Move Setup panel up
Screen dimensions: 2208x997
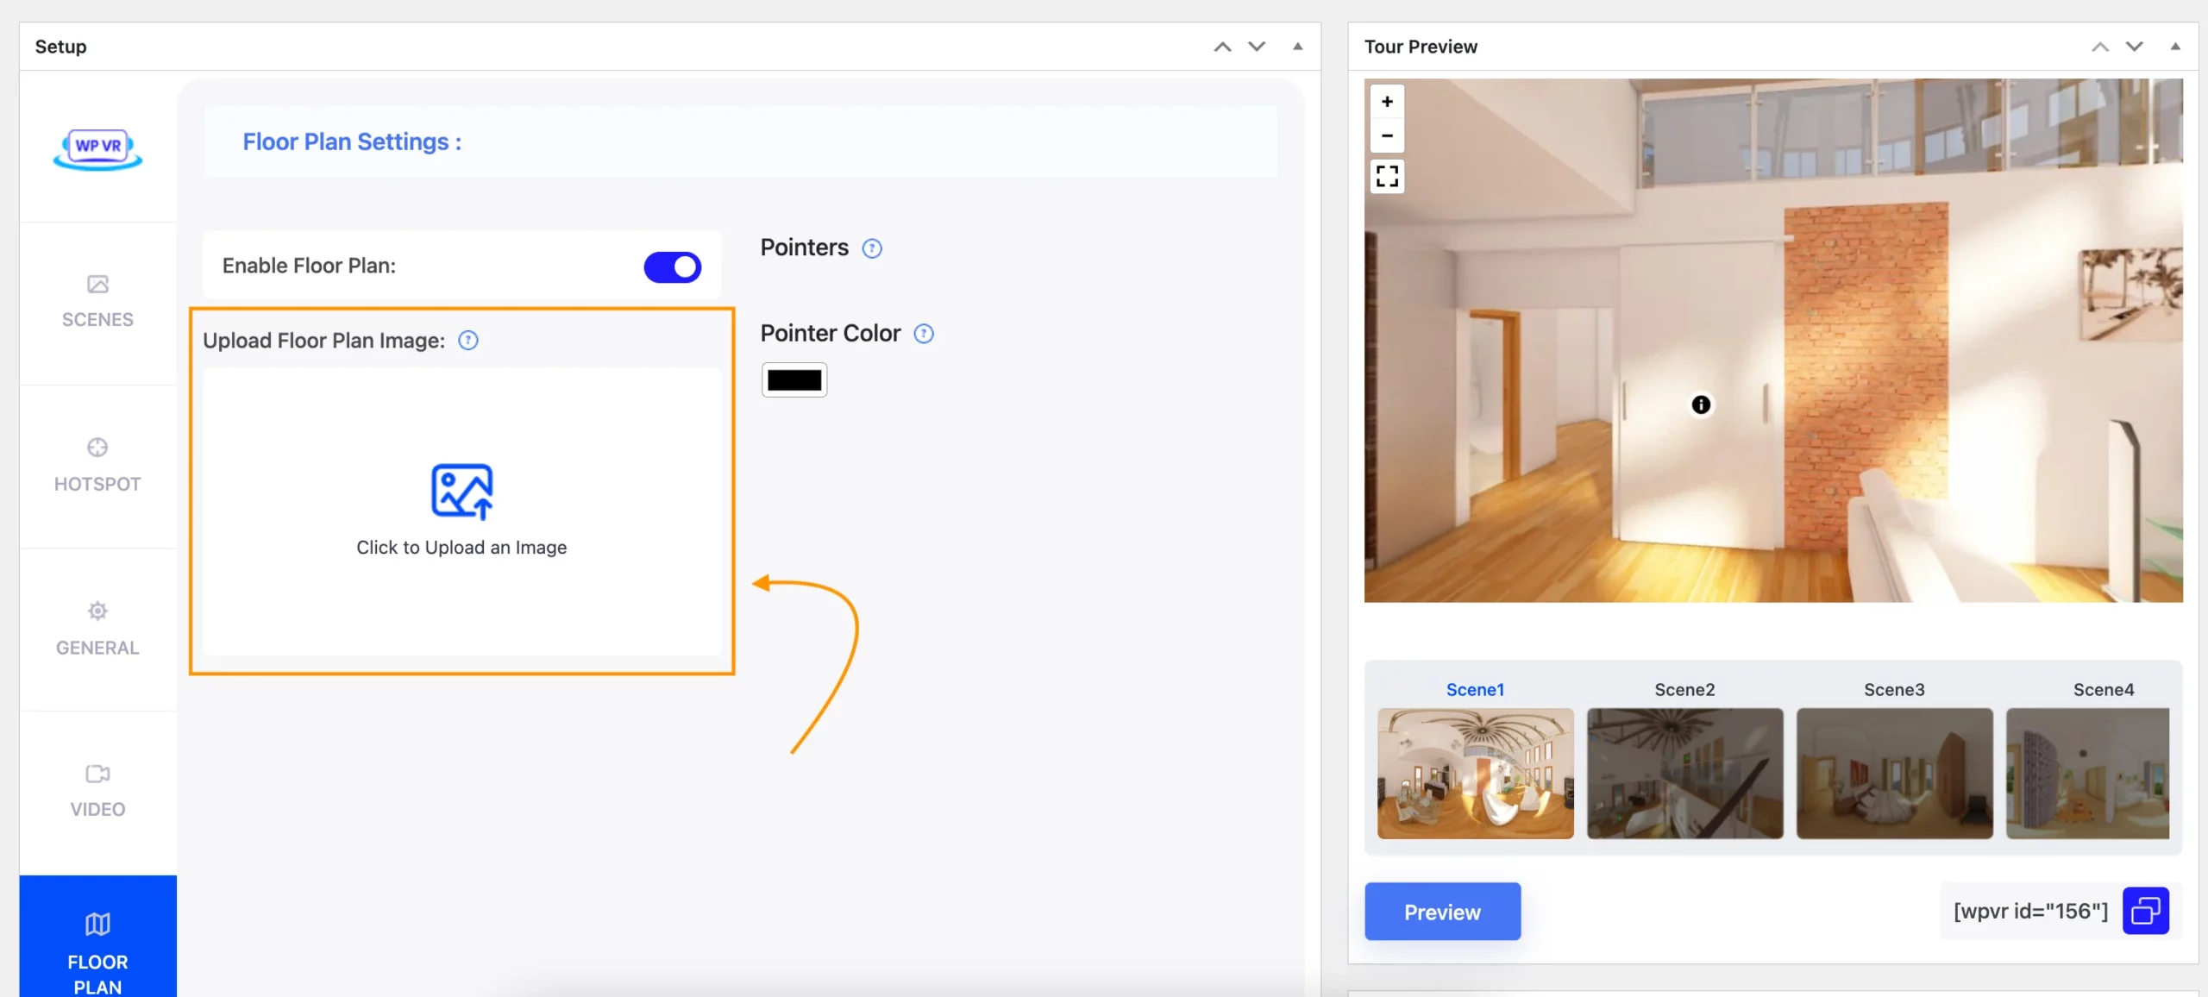click(1222, 47)
